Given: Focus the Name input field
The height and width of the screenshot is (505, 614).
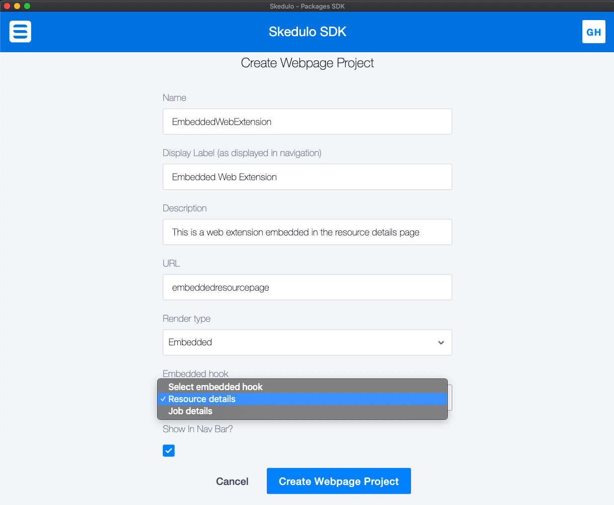Looking at the screenshot, I should (307, 121).
